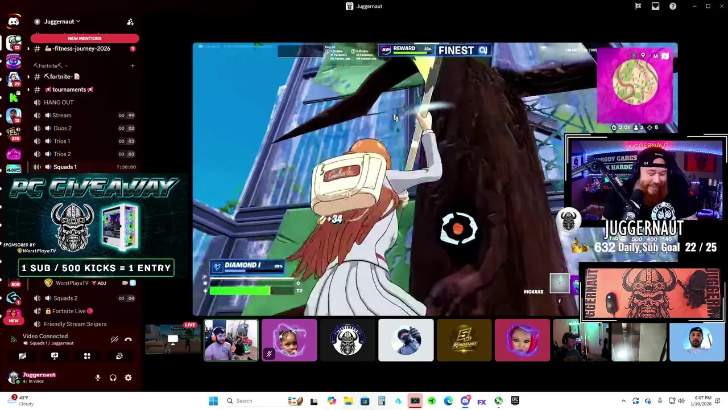Join the Squads 2 voice channel
Viewport: 728px width, 410px height.
pyautogui.click(x=84, y=298)
